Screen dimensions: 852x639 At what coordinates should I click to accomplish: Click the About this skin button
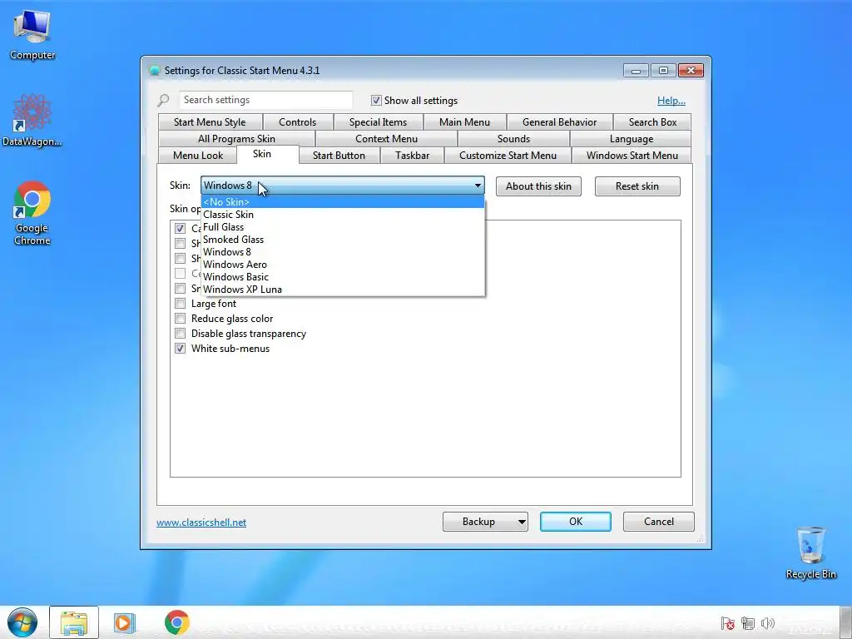tap(538, 186)
